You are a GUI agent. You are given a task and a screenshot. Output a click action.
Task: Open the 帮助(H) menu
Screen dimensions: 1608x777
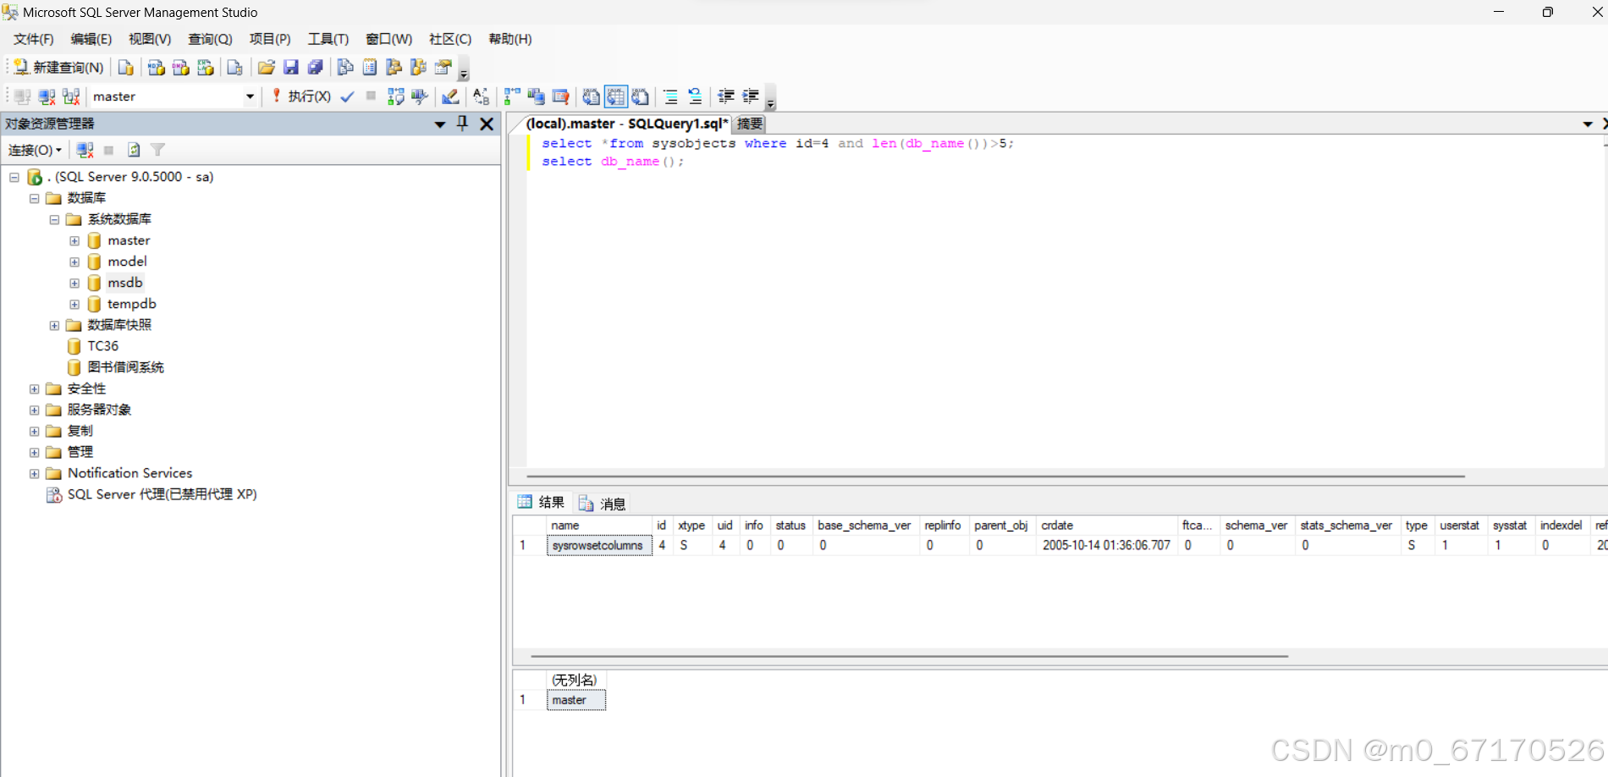(510, 39)
